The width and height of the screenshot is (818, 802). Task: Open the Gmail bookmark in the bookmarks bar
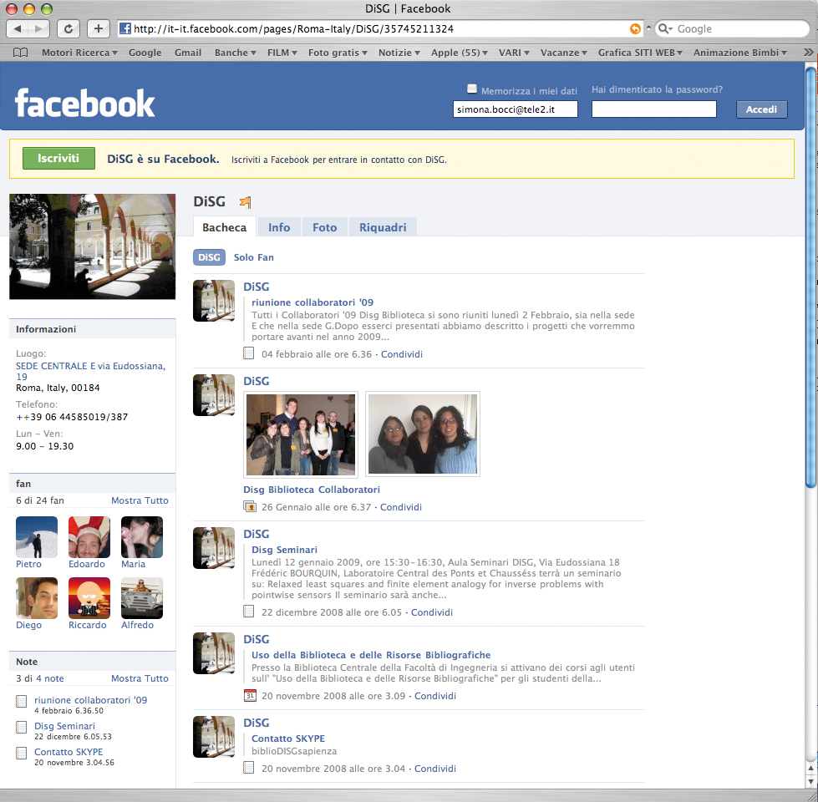click(x=188, y=53)
